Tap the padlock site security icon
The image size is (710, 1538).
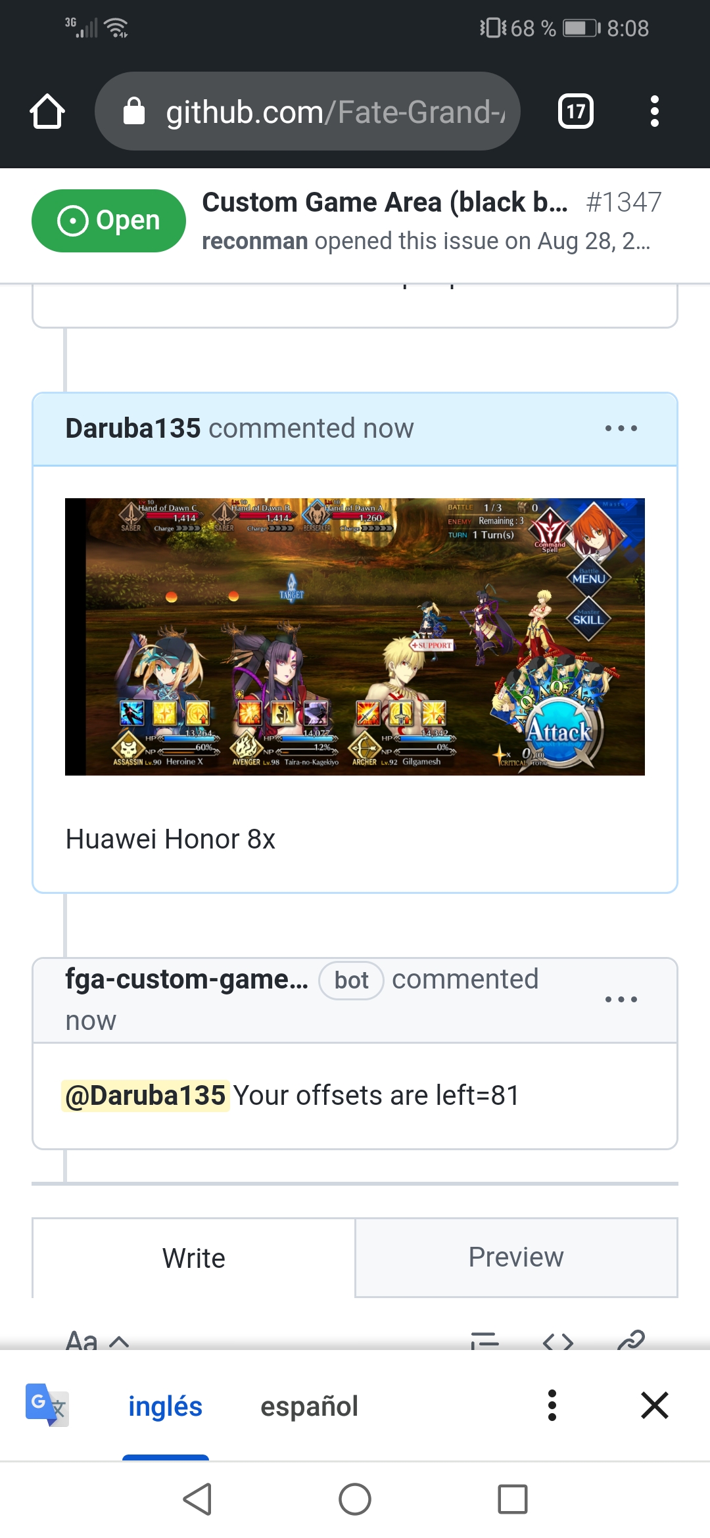[134, 111]
